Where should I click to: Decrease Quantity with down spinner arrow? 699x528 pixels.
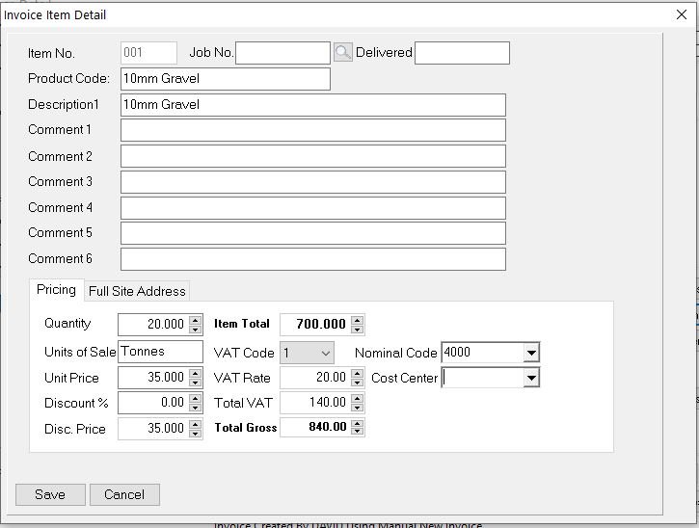pos(195,330)
